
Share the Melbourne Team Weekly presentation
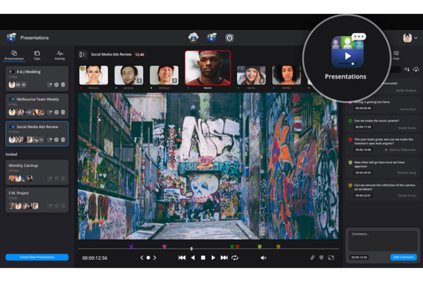click(50, 112)
